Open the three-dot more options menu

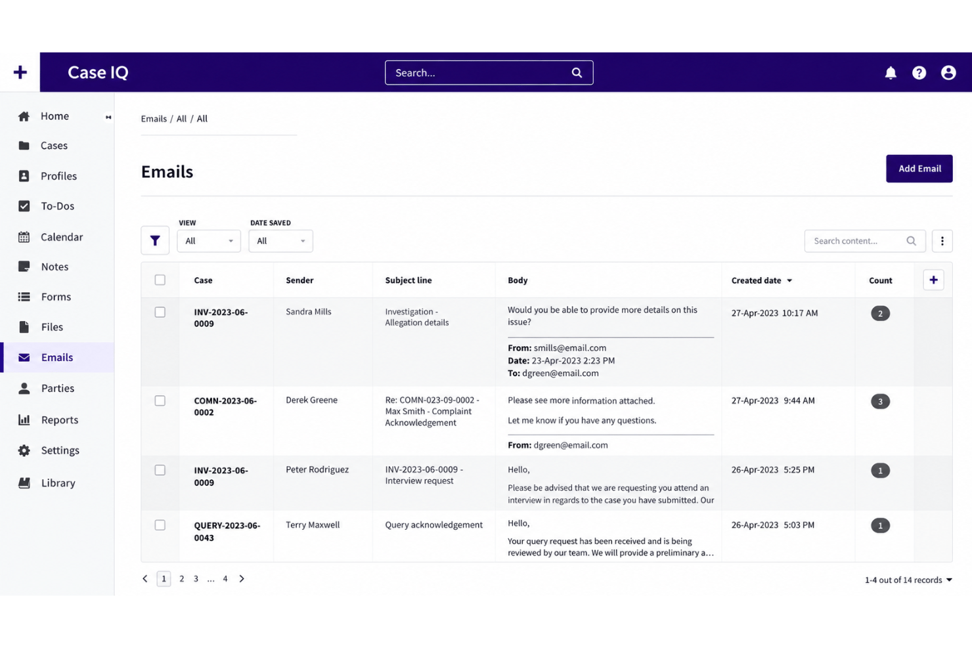(942, 241)
